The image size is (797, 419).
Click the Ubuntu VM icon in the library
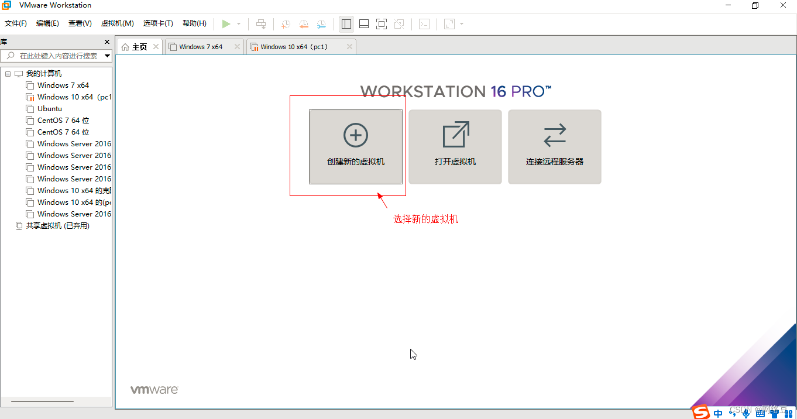(30, 109)
